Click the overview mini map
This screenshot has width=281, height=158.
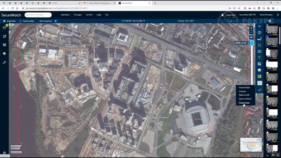click(x=251, y=145)
